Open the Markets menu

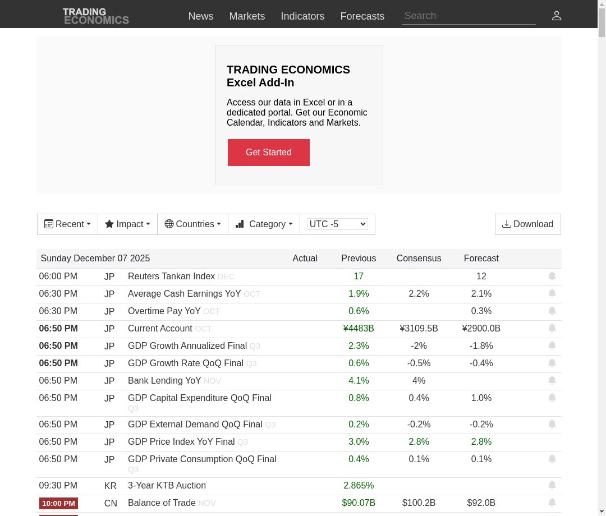tap(247, 16)
